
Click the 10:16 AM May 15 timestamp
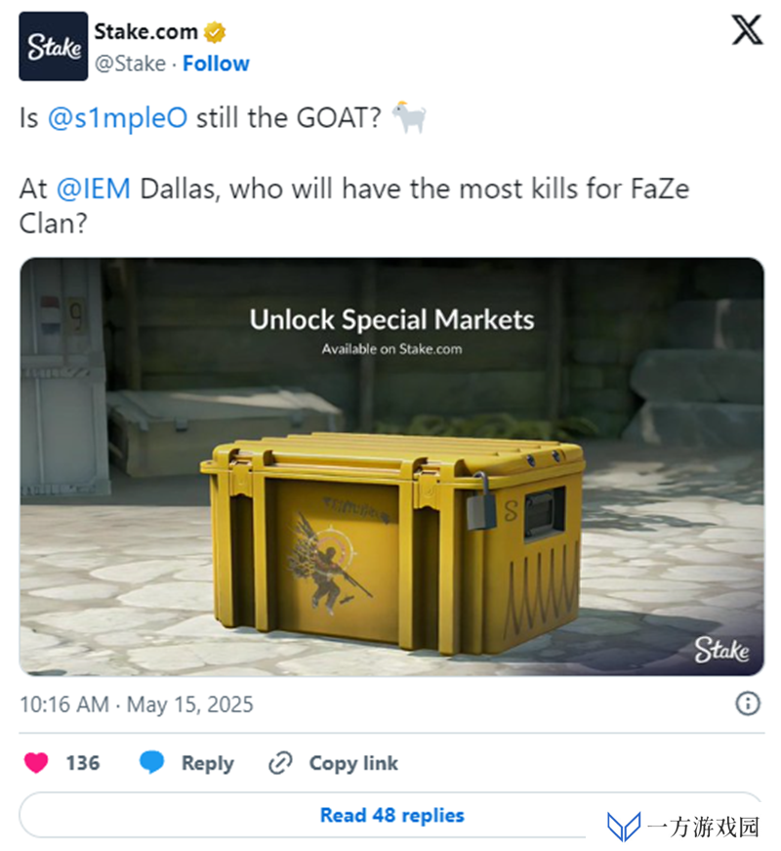(x=137, y=704)
